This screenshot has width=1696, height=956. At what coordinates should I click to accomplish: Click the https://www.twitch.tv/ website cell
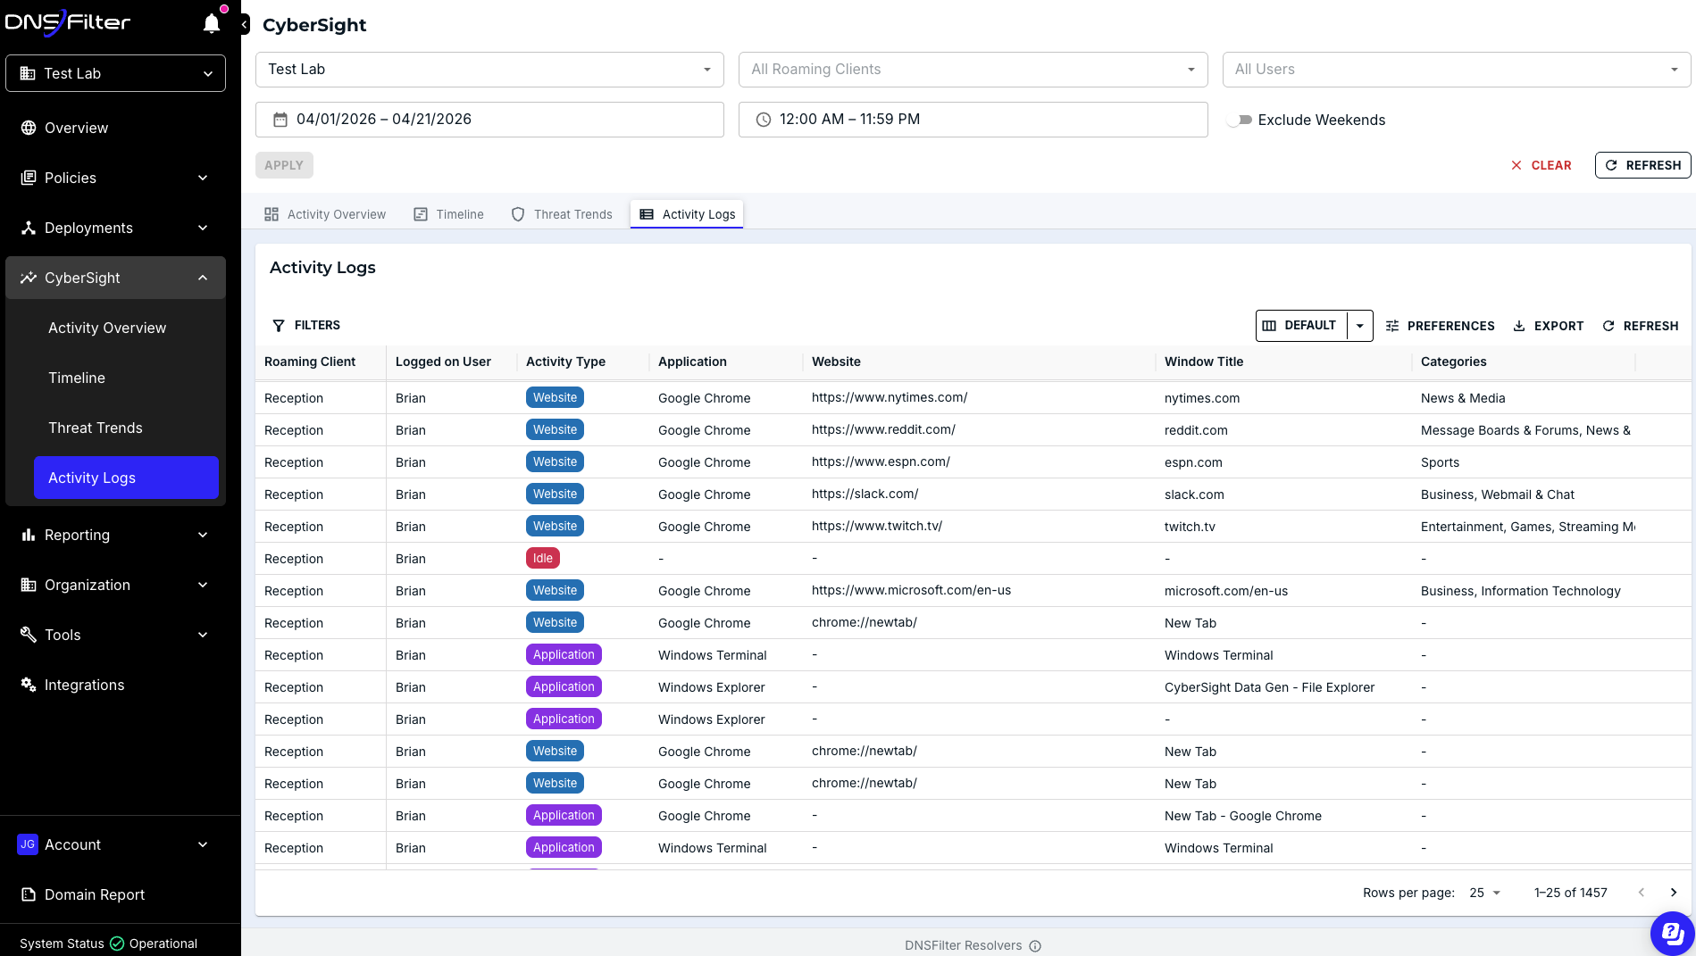pyautogui.click(x=877, y=527)
